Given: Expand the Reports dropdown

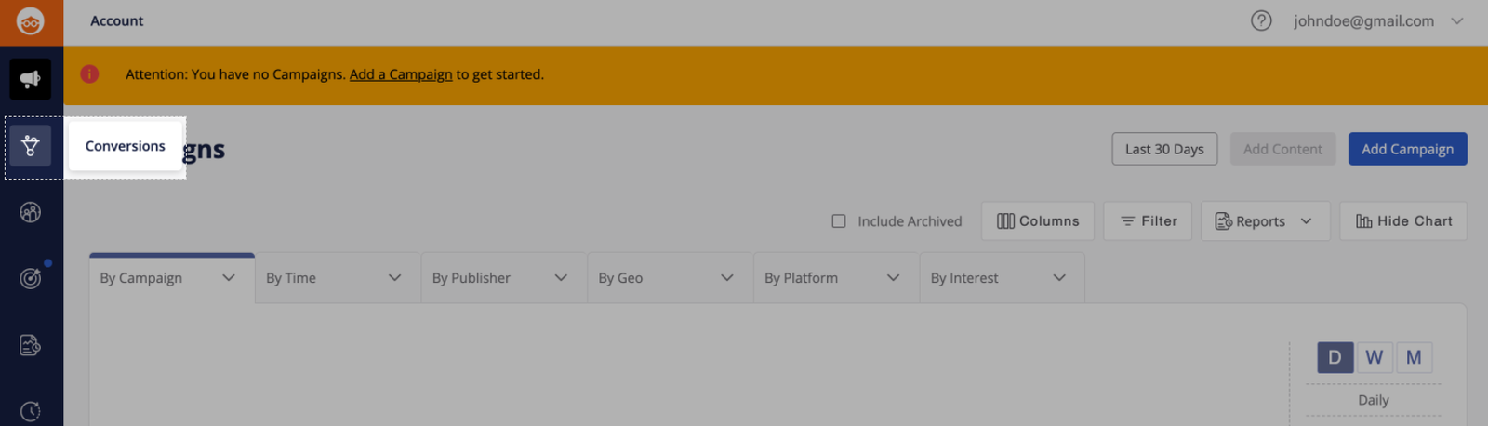Looking at the screenshot, I should click(x=1265, y=221).
